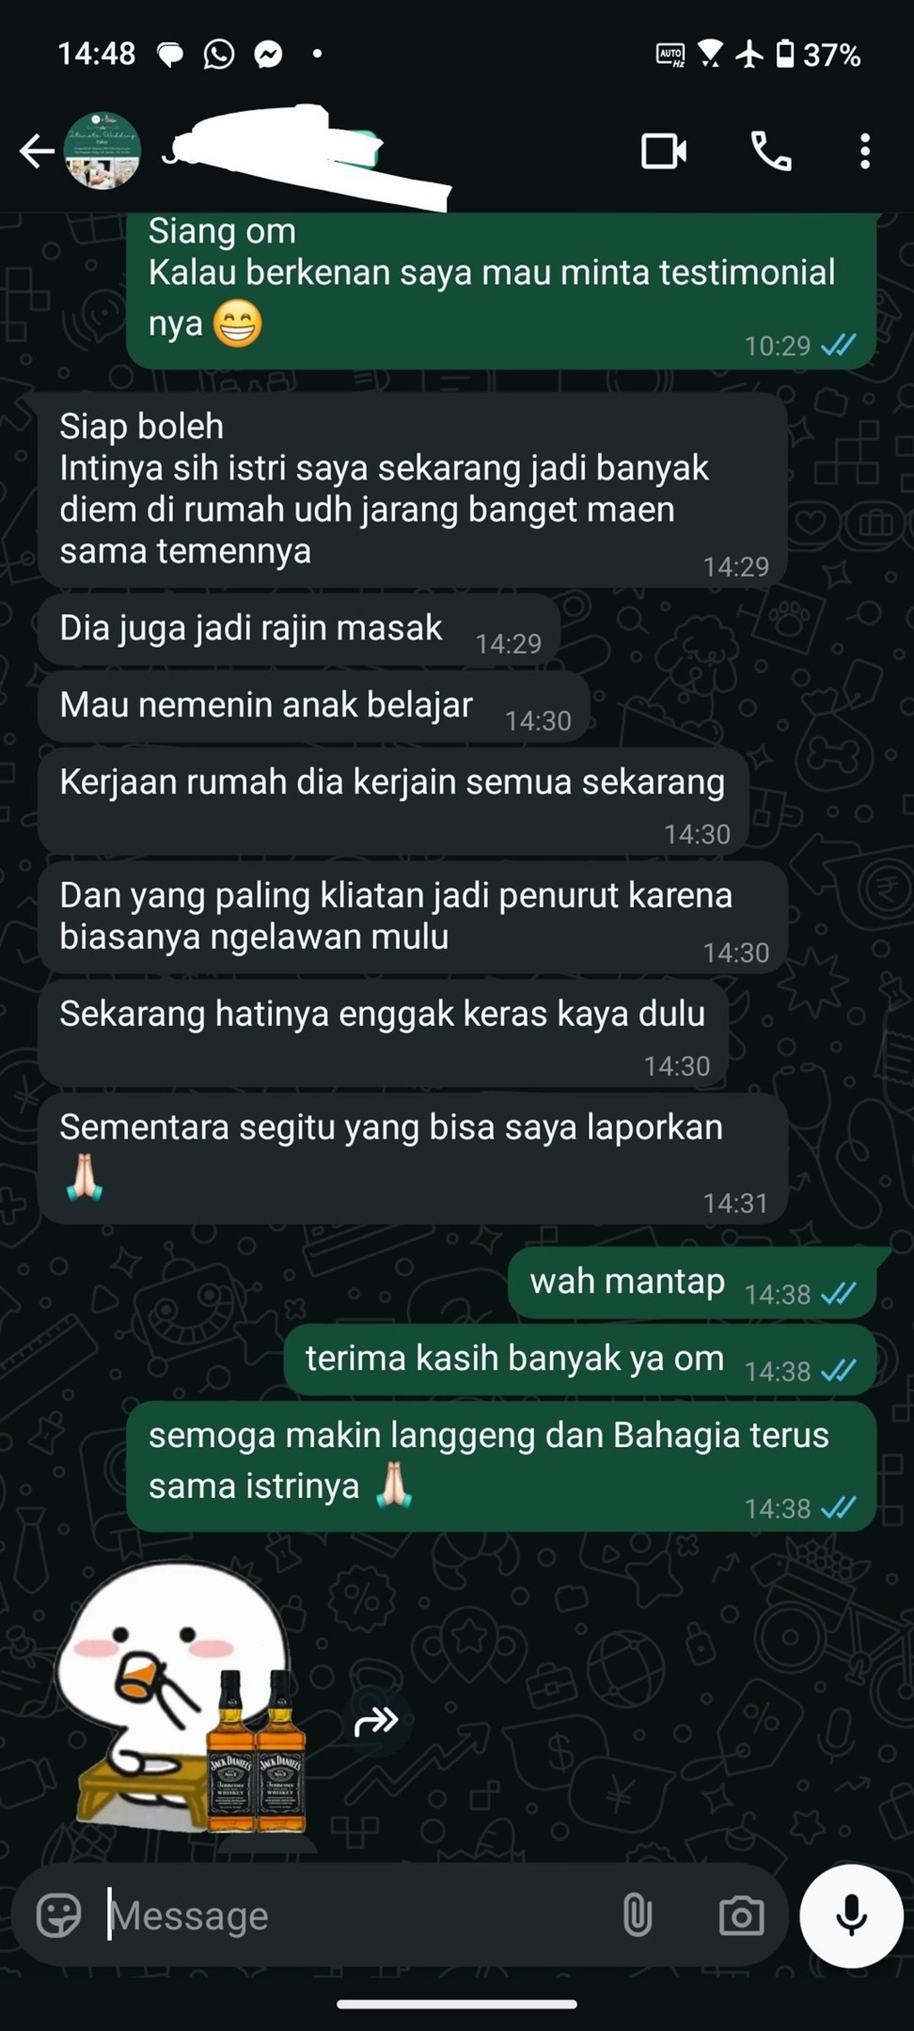This screenshot has width=914, height=2031.
Task: Tap the attachment paperclip icon
Action: (637, 1915)
